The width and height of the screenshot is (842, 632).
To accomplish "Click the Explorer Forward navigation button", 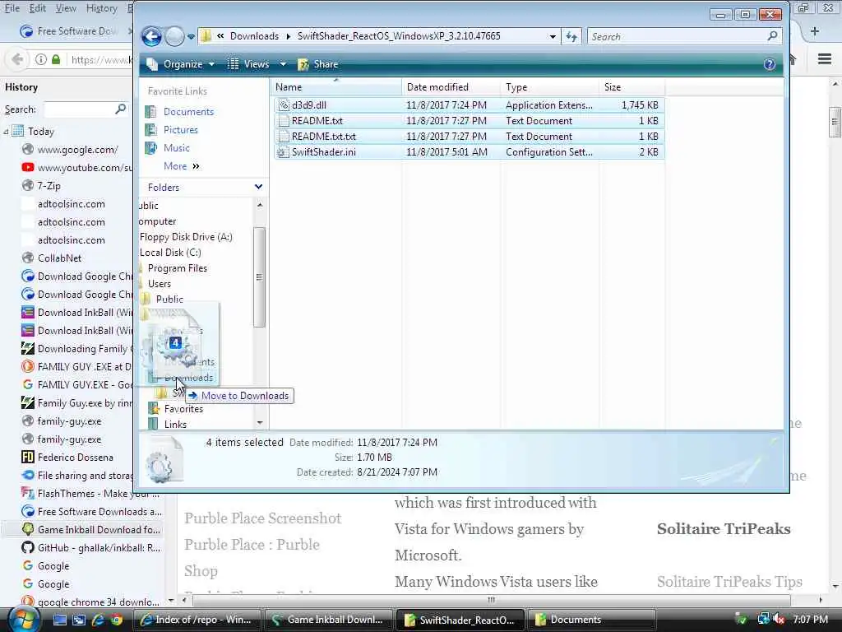I will tap(174, 36).
